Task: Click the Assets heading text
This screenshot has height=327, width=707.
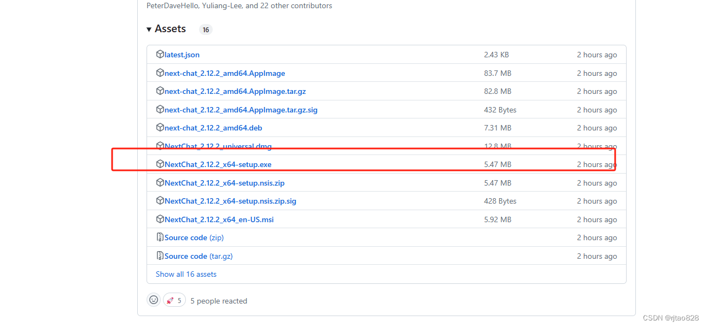Action: [170, 29]
